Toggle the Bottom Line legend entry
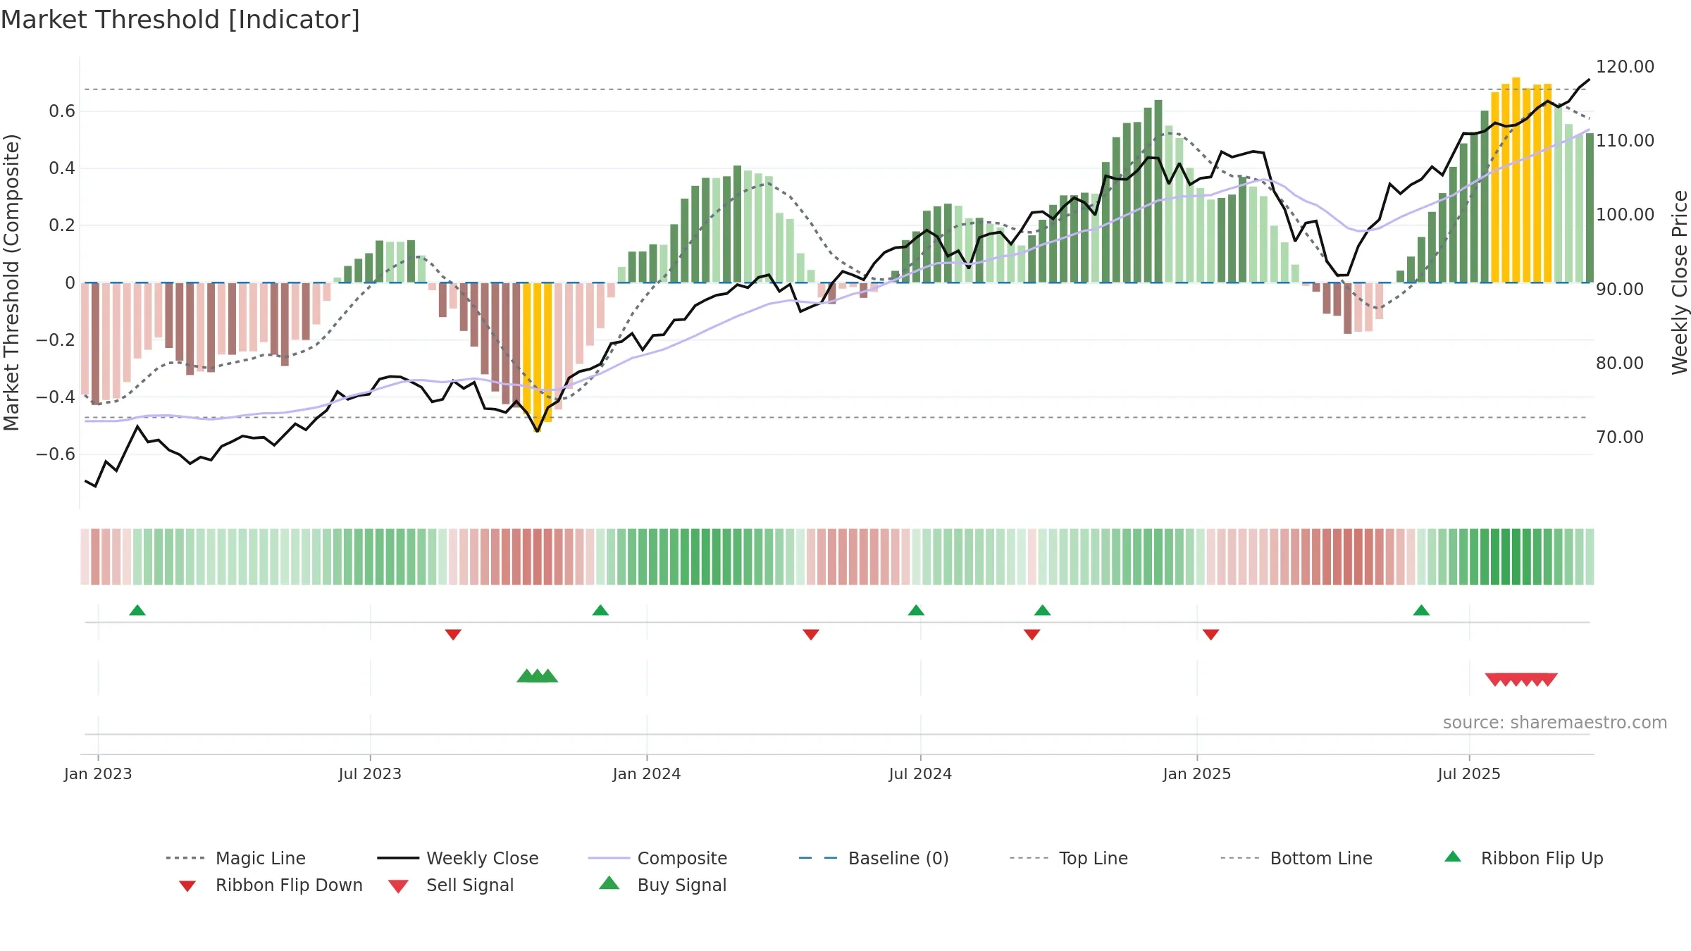This screenshot has height=951, width=1691. coord(1296,858)
